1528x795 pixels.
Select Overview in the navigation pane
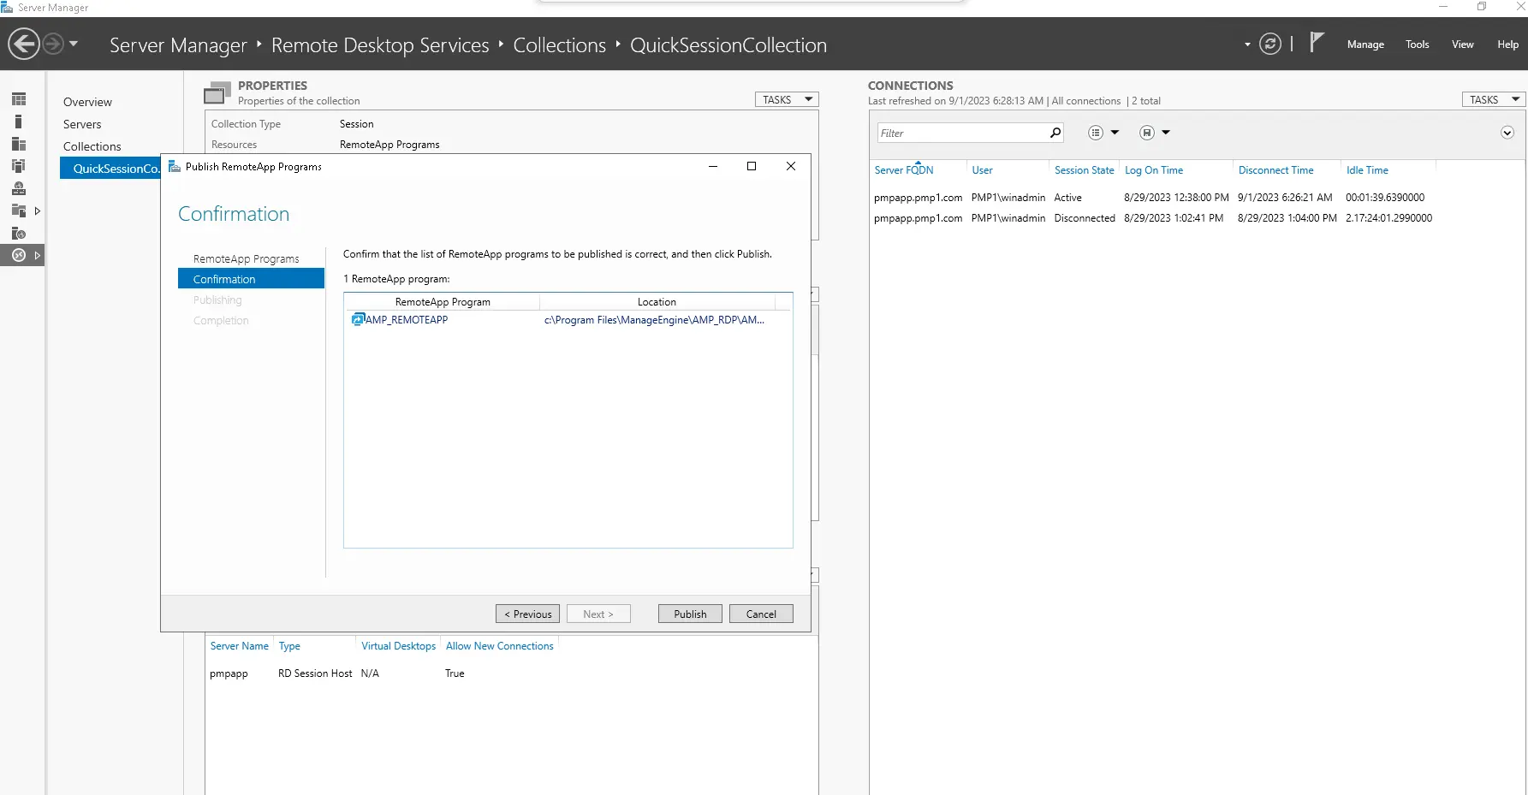pos(87,102)
